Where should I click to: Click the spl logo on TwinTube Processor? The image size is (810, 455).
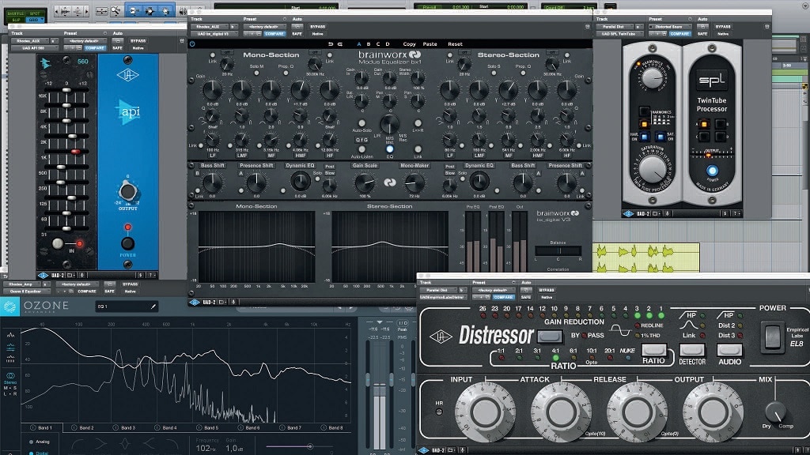point(712,80)
